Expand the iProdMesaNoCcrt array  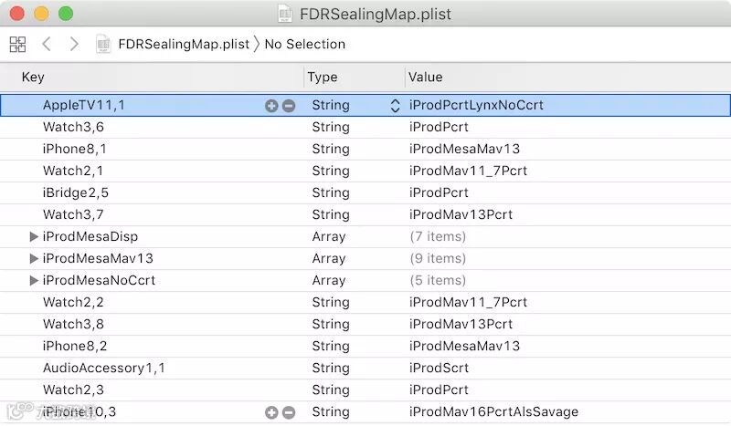tap(34, 280)
